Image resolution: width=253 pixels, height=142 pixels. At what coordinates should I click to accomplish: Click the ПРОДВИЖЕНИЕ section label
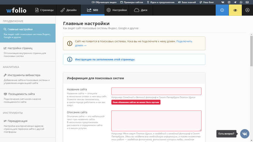click(x=13, y=21)
